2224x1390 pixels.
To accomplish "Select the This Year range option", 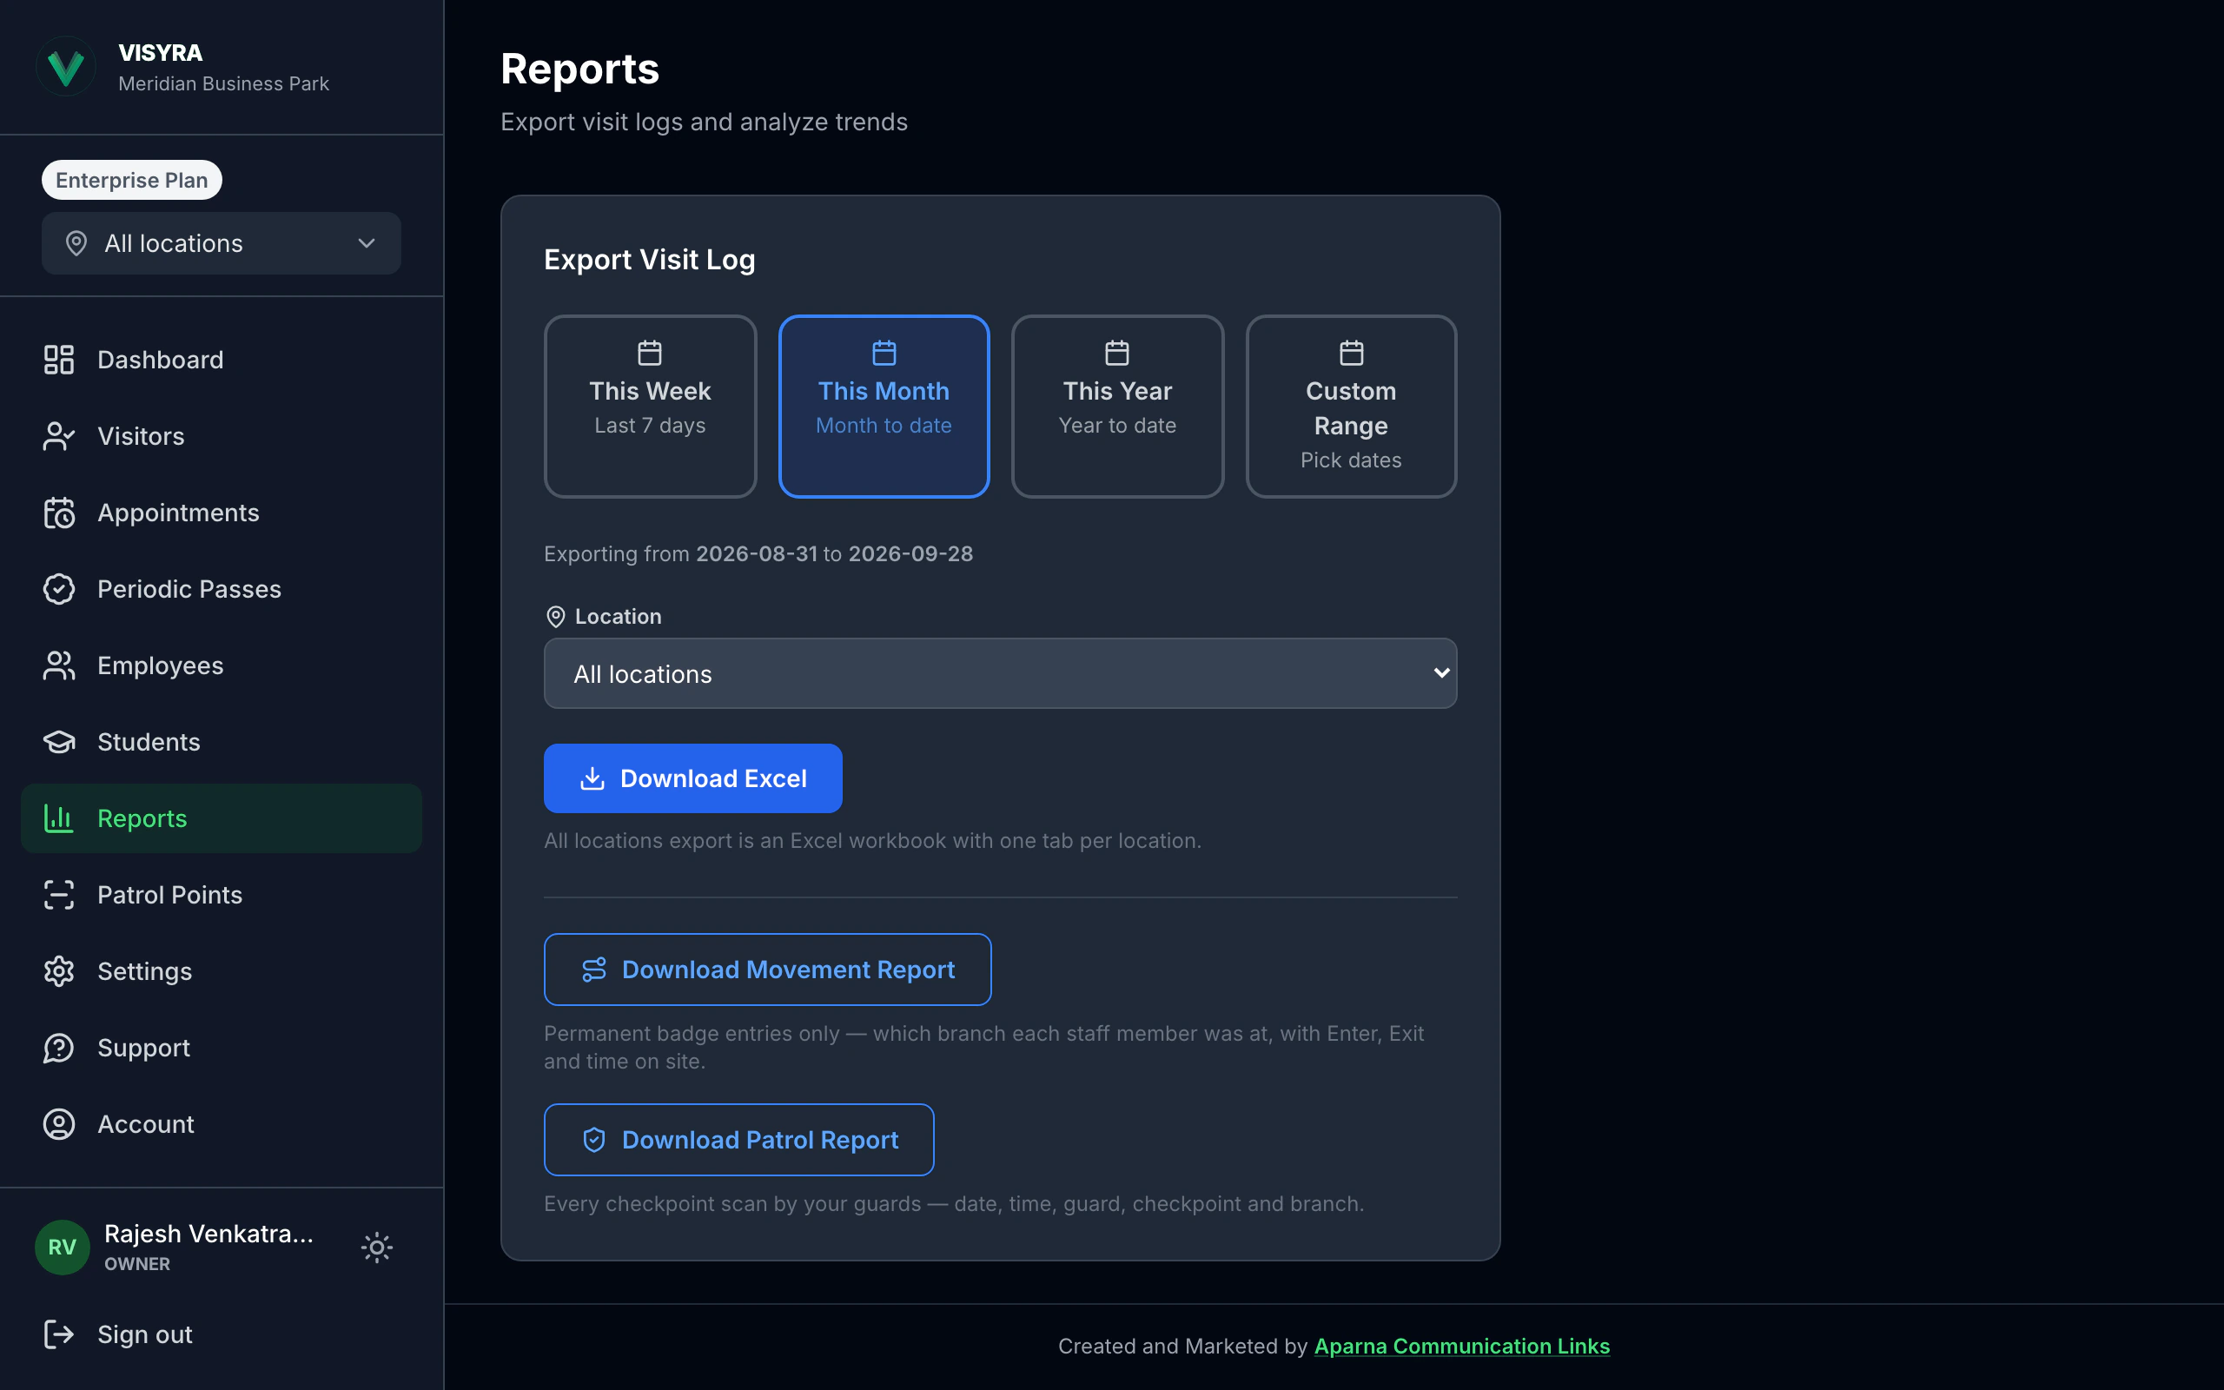I will [1117, 407].
